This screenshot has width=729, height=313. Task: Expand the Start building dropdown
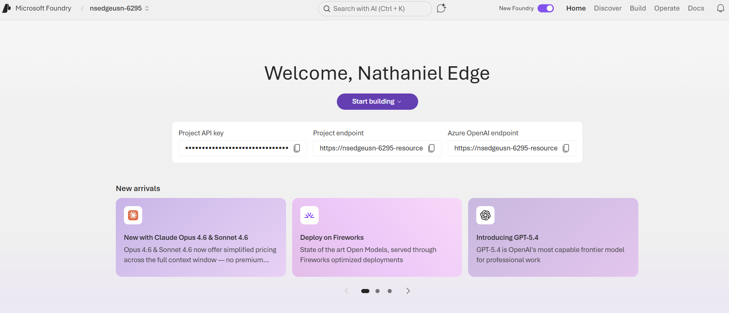pos(377,102)
